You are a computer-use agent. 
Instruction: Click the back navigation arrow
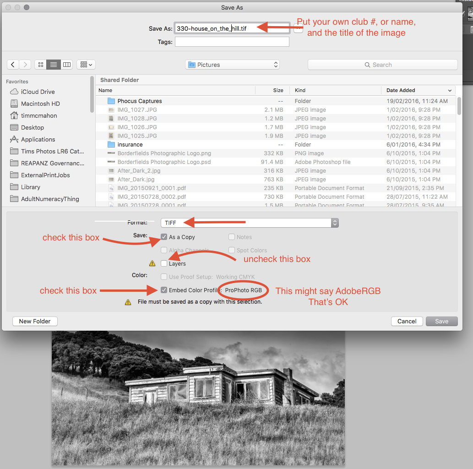point(13,65)
